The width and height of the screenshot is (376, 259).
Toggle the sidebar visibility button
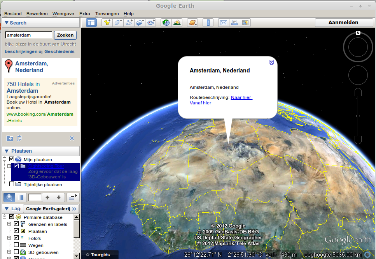(91, 23)
